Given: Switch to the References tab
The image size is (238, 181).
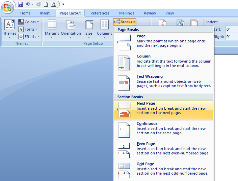Looking at the screenshot, I should (x=100, y=13).
